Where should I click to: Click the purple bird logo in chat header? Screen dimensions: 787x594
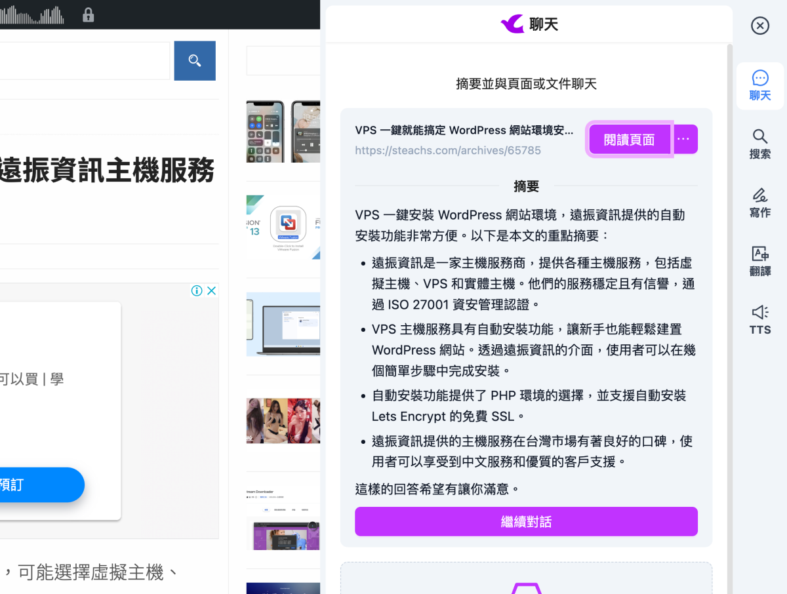pyautogui.click(x=512, y=24)
